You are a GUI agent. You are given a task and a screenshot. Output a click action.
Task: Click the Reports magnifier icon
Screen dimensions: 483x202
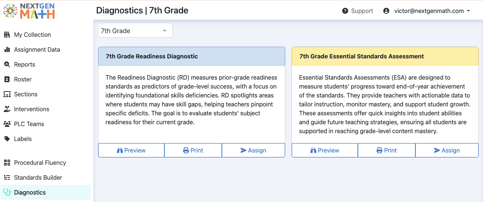tap(7, 64)
